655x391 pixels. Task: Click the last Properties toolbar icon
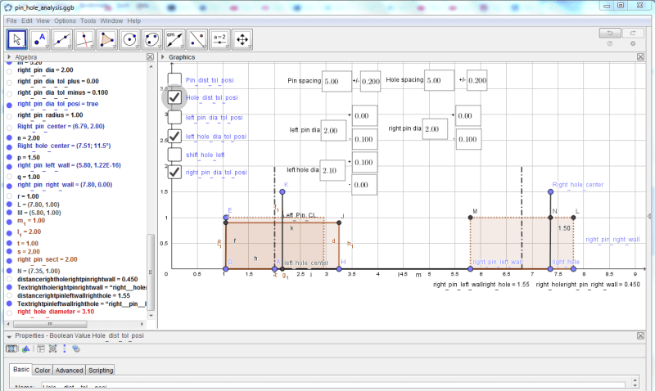pyautogui.click(x=76, y=348)
